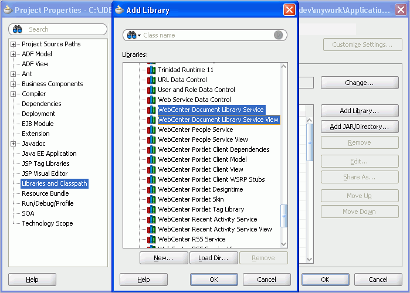This screenshot has height=293, width=410.
Task: Click the WebCenter Recent Activity Service View icon
Action: (x=151, y=229)
